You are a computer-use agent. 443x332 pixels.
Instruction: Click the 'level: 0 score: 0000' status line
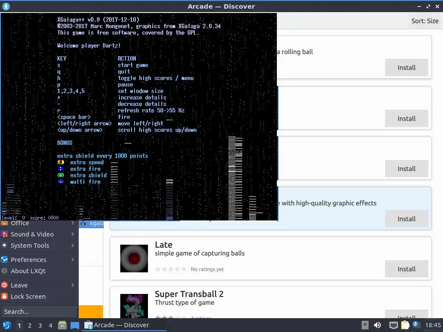(30, 218)
